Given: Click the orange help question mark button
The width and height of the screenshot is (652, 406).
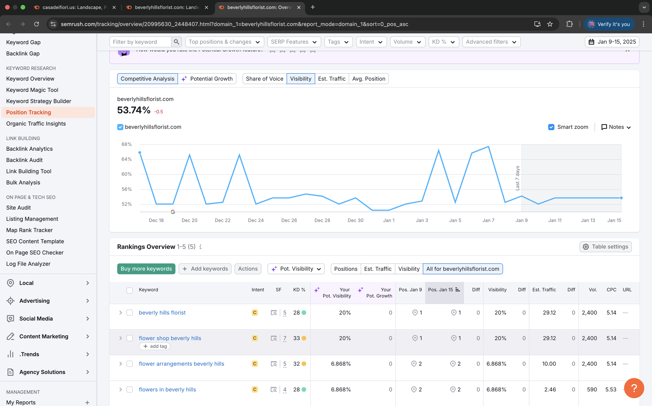Looking at the screenshot, I should pos(634,388).
